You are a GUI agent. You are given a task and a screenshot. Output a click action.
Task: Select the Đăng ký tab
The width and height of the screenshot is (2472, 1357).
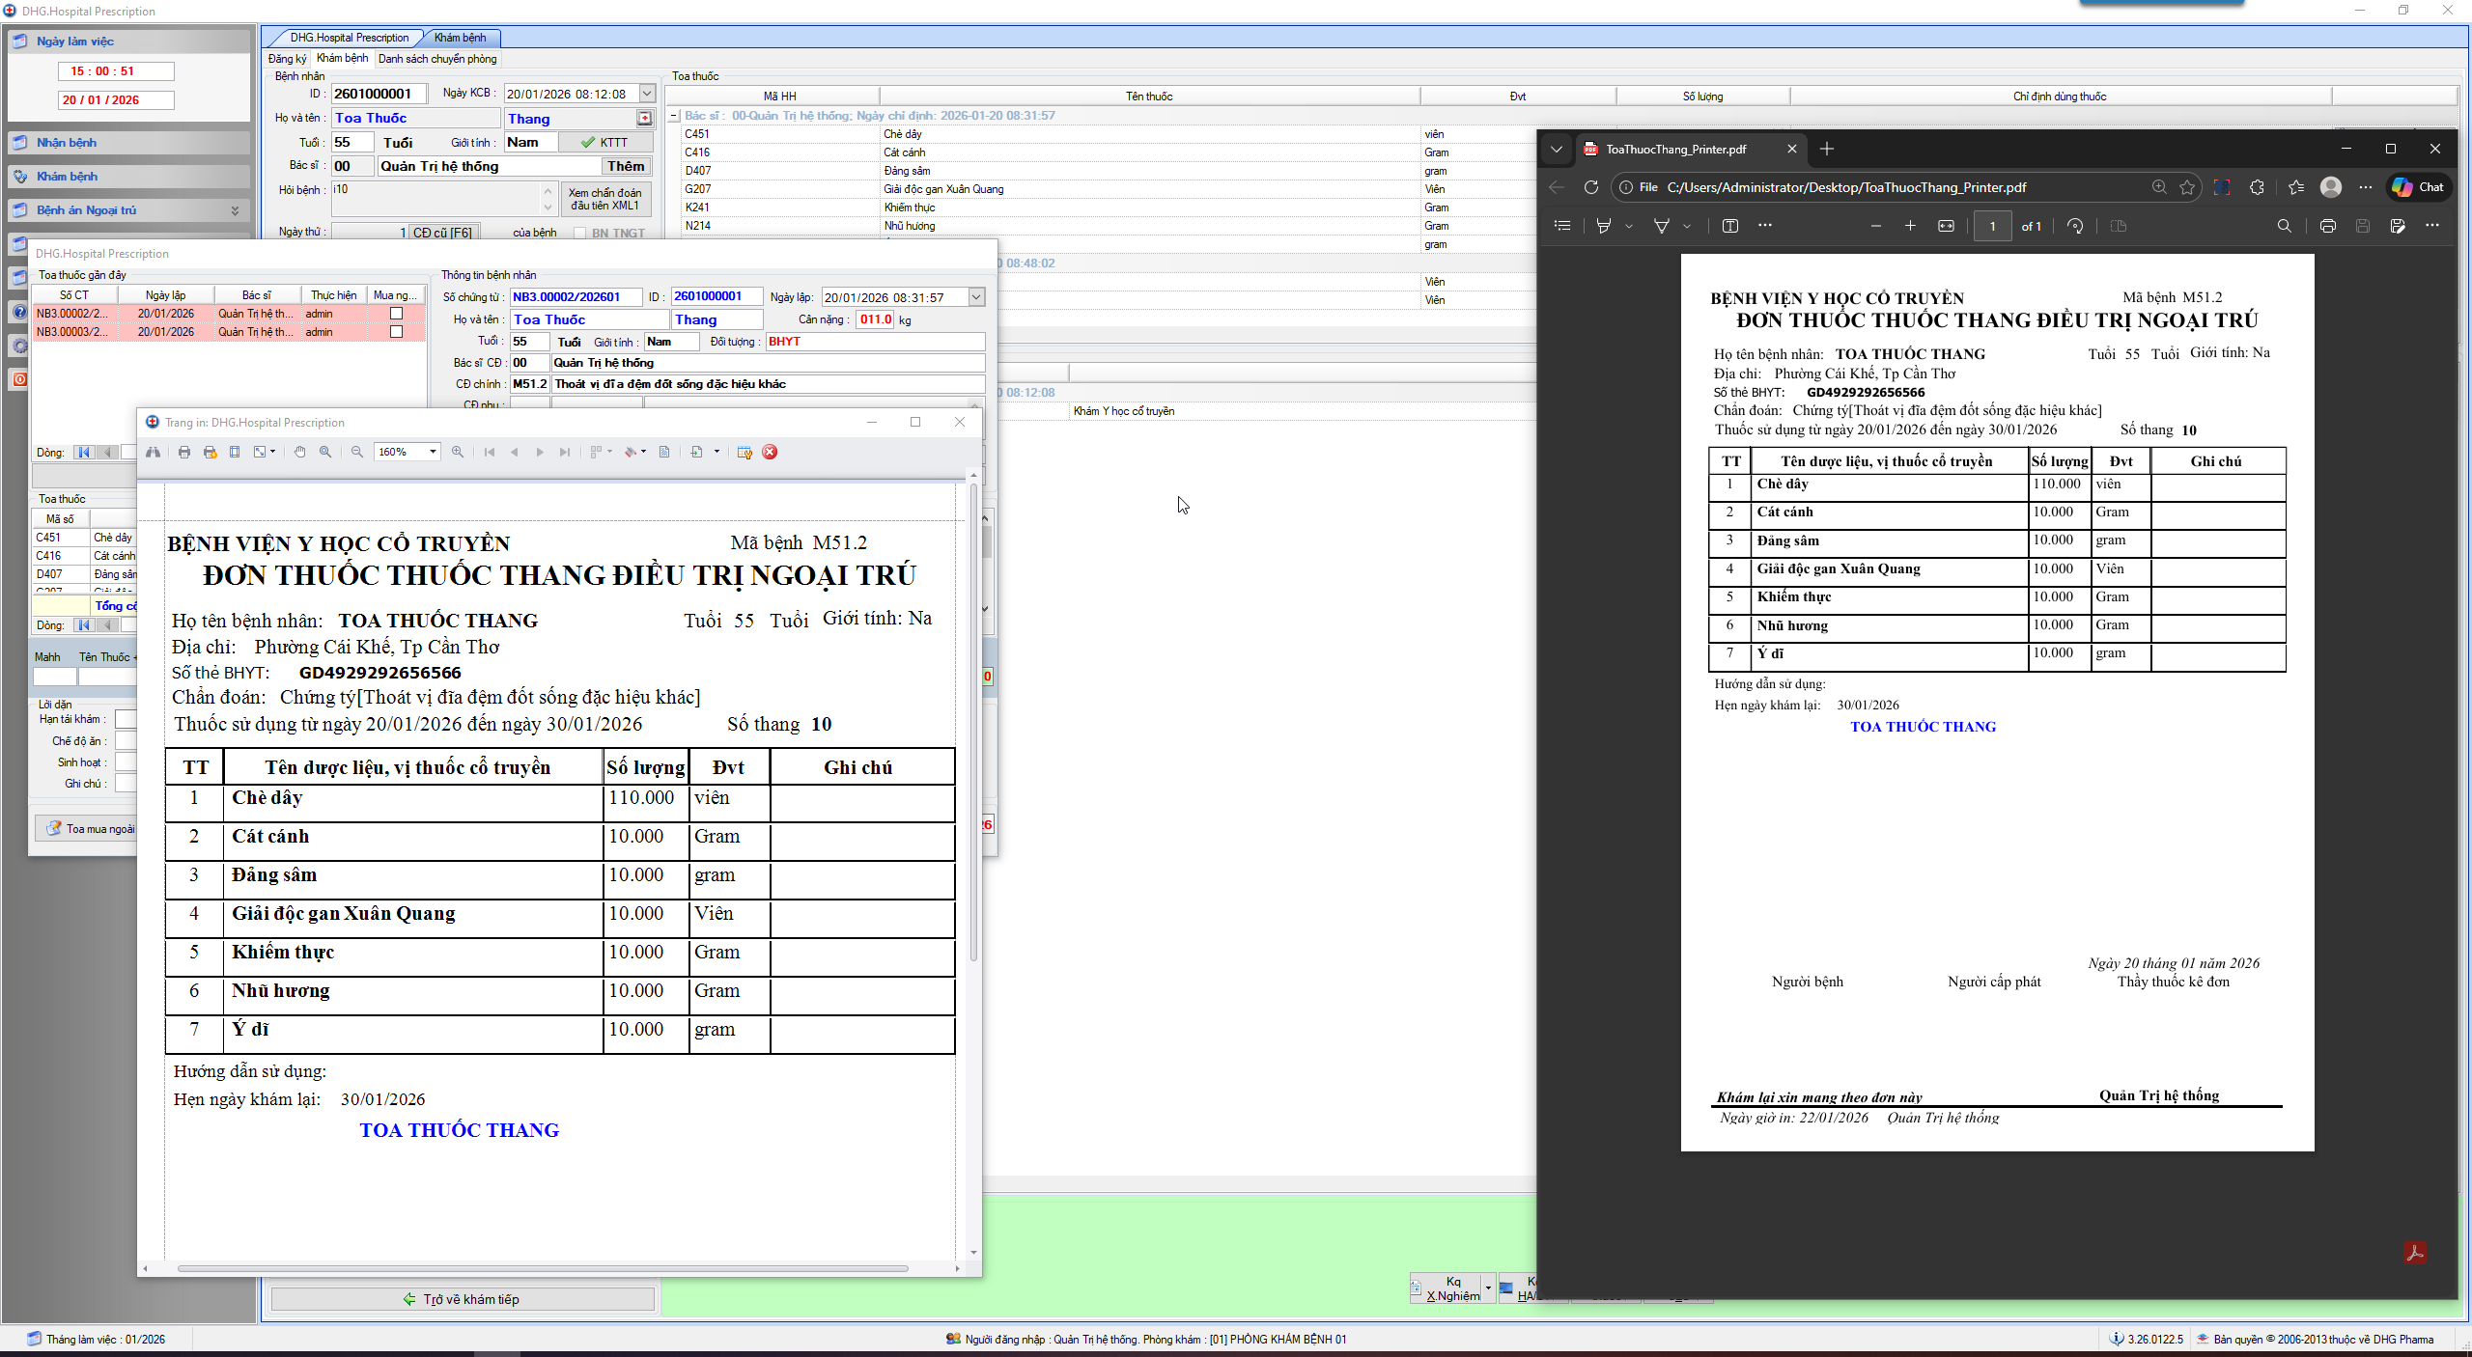287,59
